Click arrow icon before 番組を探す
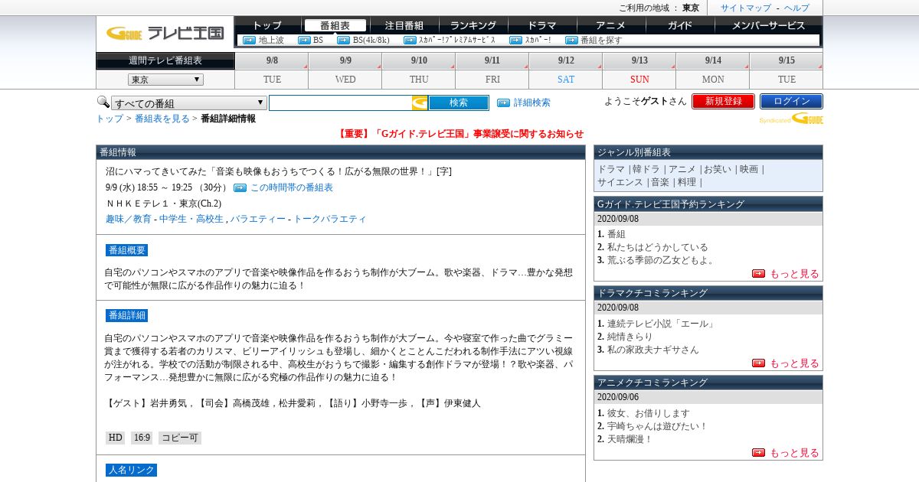This screenshot has width=919, height=482. 571,40
